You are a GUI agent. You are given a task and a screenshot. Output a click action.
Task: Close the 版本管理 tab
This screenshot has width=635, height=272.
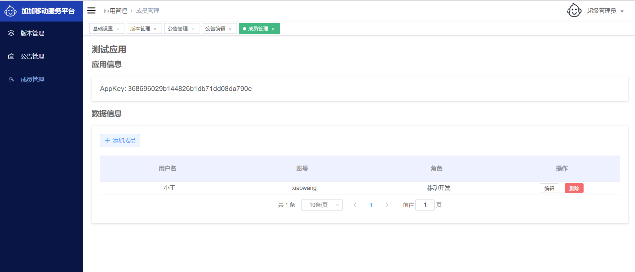pos(155,29)
